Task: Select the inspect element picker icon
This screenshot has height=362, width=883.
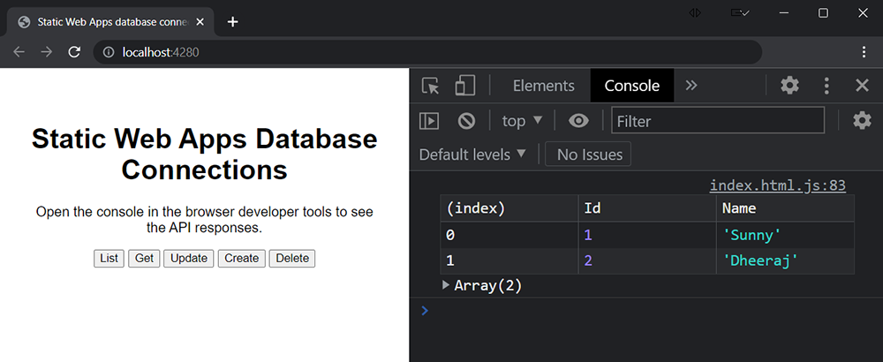Action: 431,86
